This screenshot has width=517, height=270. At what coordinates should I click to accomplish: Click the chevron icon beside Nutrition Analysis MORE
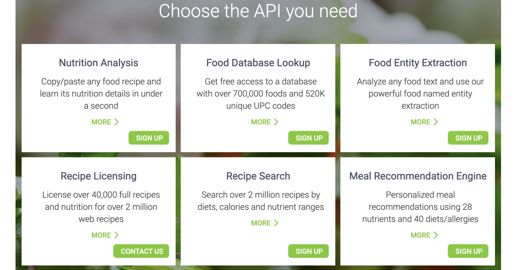tap(116, 122)
